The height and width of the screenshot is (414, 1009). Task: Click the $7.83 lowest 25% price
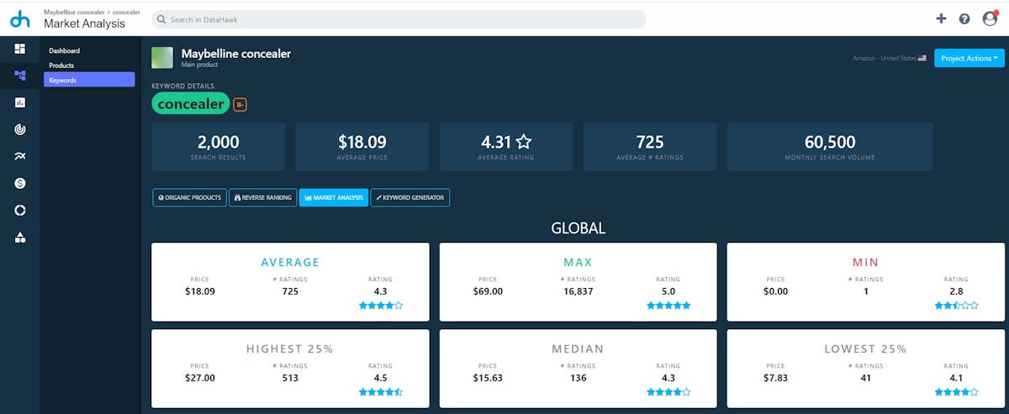(x=775, y=378)
